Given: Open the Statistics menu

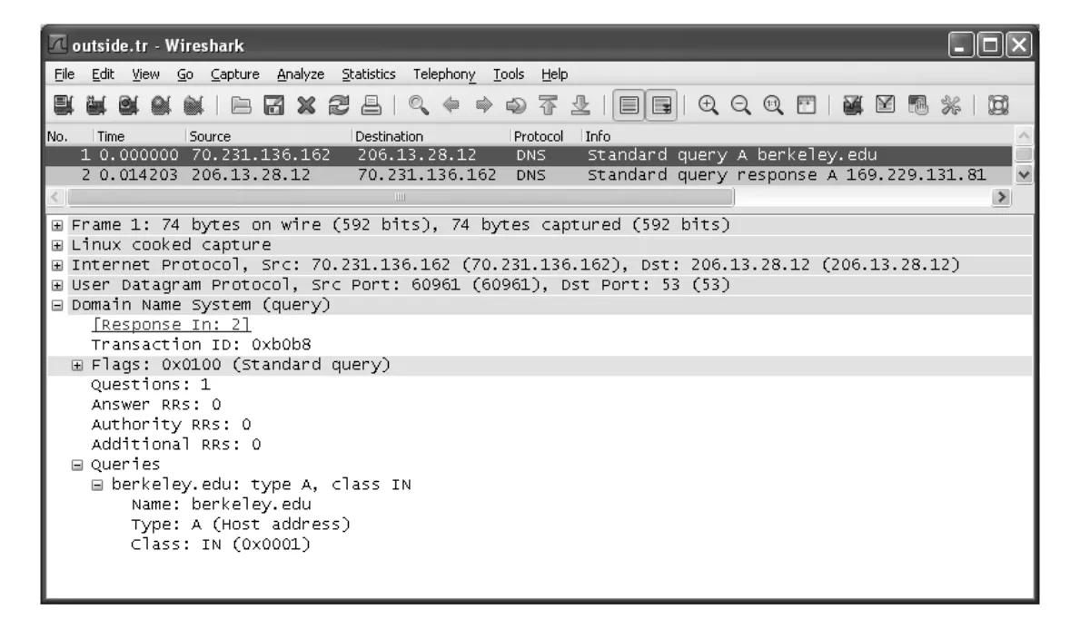Looking at the screenshot, I should (x=369, y=74).
